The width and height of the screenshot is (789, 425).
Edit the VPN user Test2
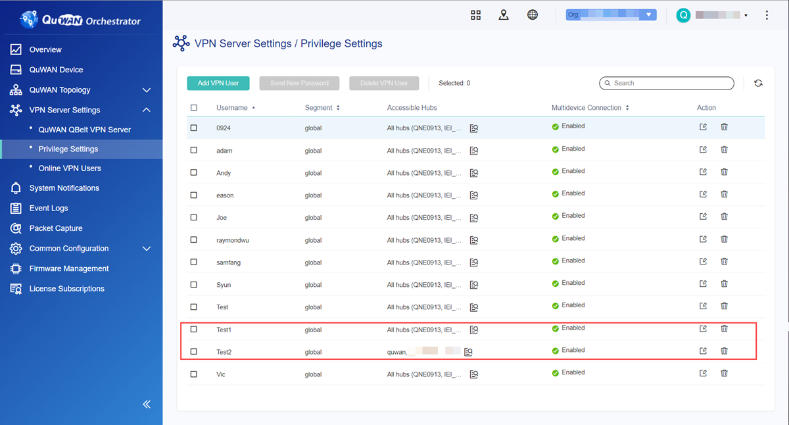[703, 351]
